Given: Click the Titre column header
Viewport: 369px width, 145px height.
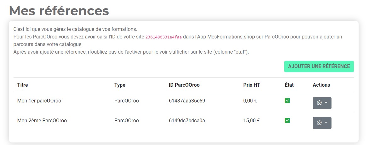Looking at the screenshot, I should (x=23, y=85).
